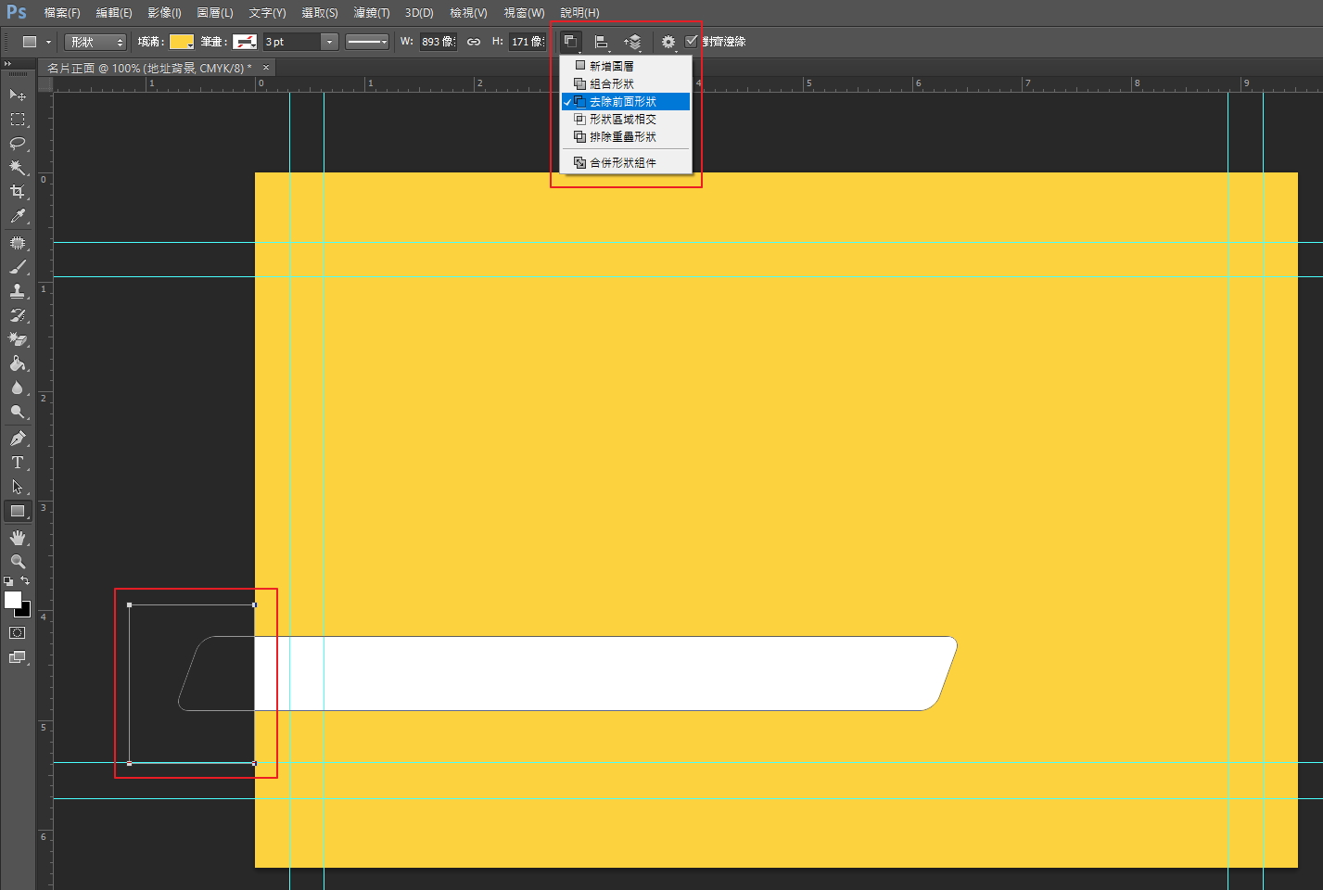Click the 3 pt stroke width field
The height and width of the screenshot is (890, 1323).
(292, 42)
